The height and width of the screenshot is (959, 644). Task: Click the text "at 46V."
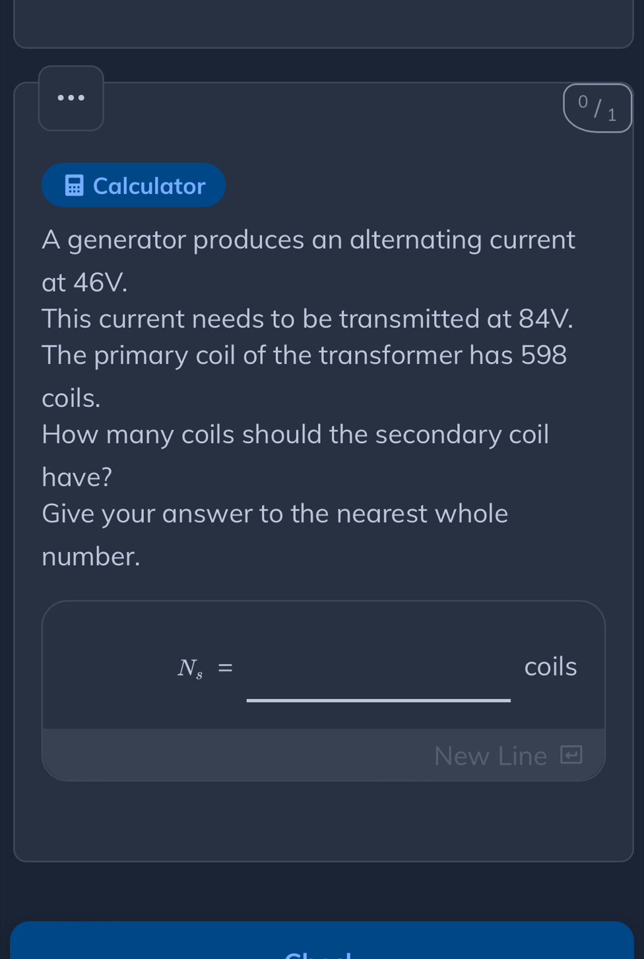[84, 282]
